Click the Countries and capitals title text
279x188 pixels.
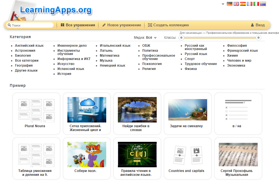(x=186, y=171)
